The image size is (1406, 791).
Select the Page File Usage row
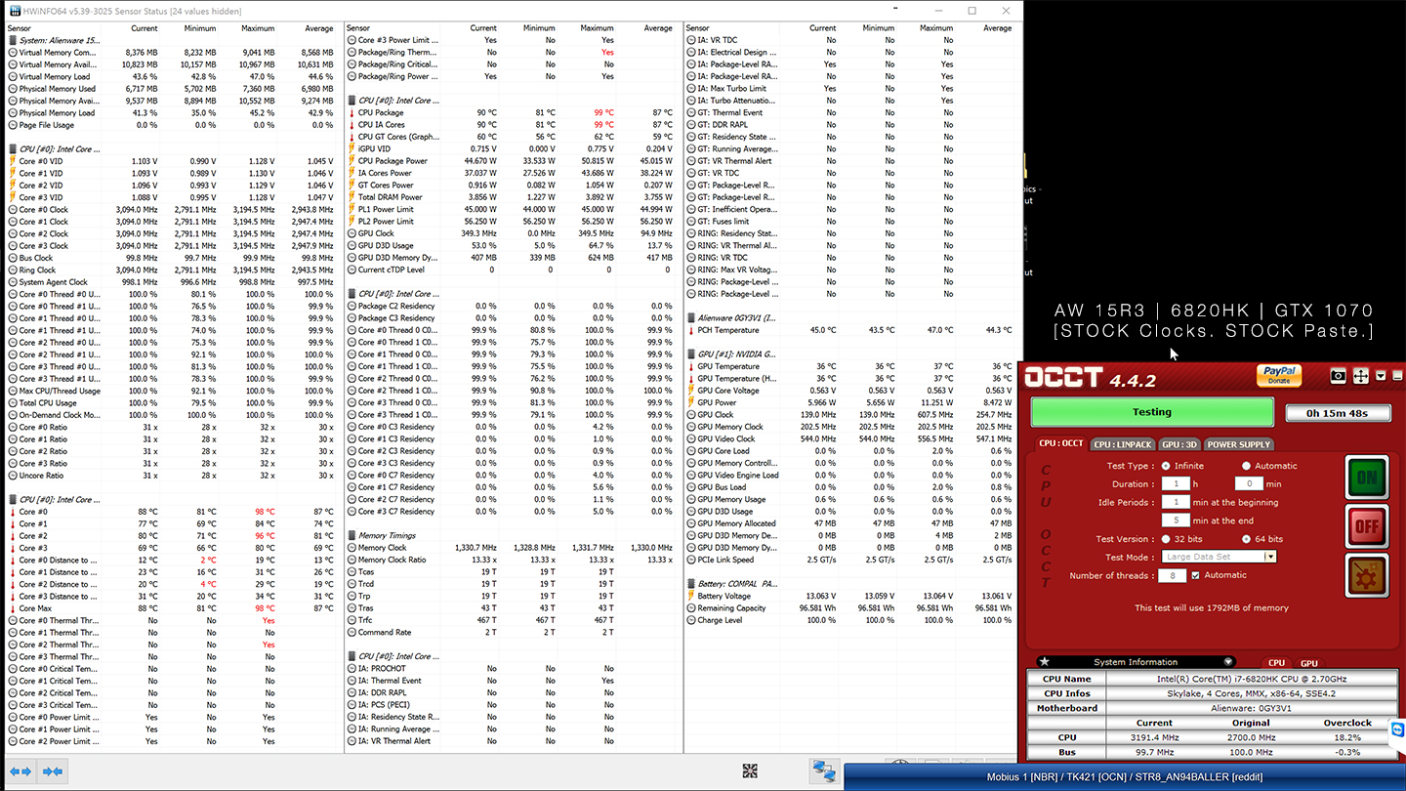coord(173,125)
